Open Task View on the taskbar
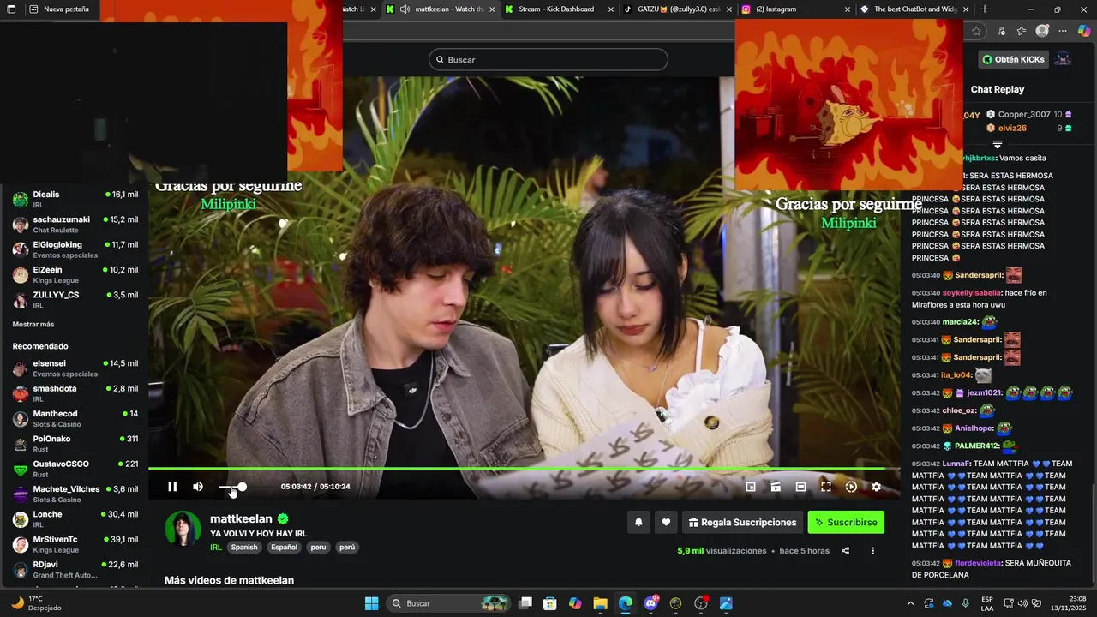Viewport: 1097px width, 617px height. pyautogui.click(x=525, y=603)
